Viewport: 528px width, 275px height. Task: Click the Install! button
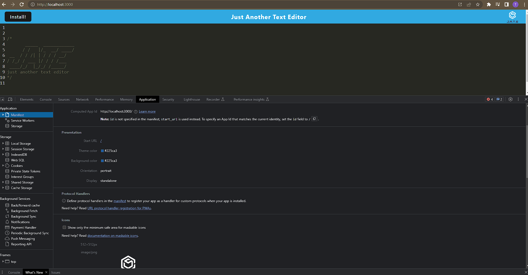18,17
